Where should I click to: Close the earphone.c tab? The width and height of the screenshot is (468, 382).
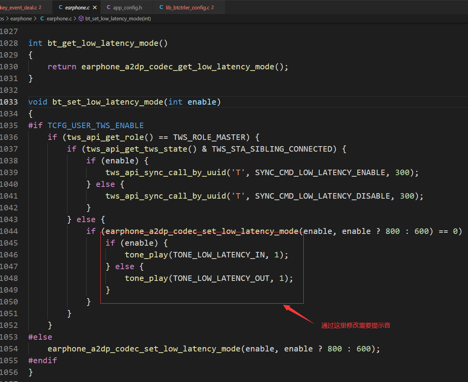point(95,7)
